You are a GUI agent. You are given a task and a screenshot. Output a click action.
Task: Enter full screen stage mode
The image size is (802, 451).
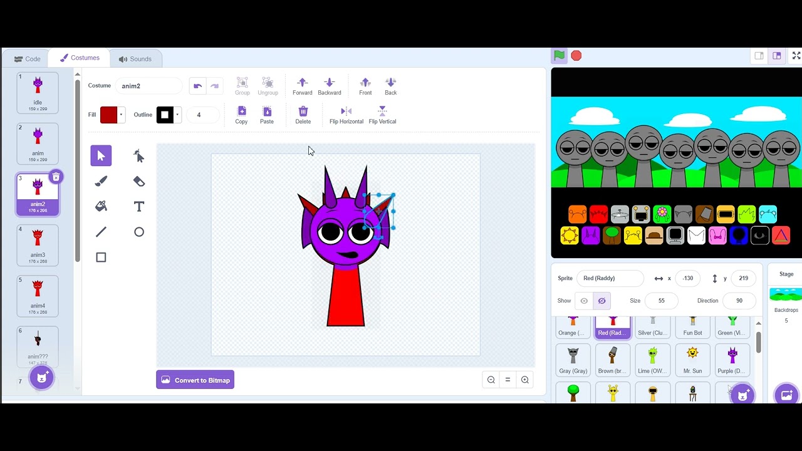[x=796, y=56]
